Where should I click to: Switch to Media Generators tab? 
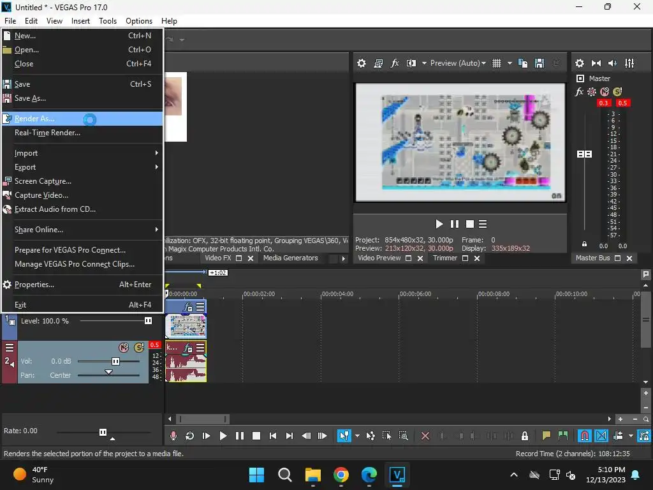[x=290, y=258]
